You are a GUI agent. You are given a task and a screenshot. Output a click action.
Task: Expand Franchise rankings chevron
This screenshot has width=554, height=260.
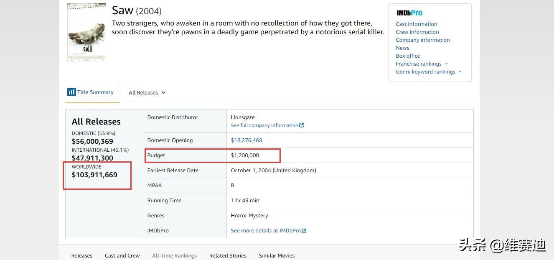pyautogui.click(x=446, y=64)
